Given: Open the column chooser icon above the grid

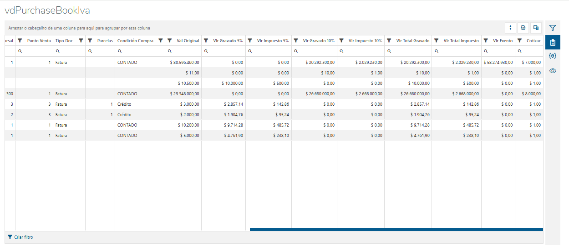Looking at the screenshot, I should pyautogui.click(x=536, y=28).
